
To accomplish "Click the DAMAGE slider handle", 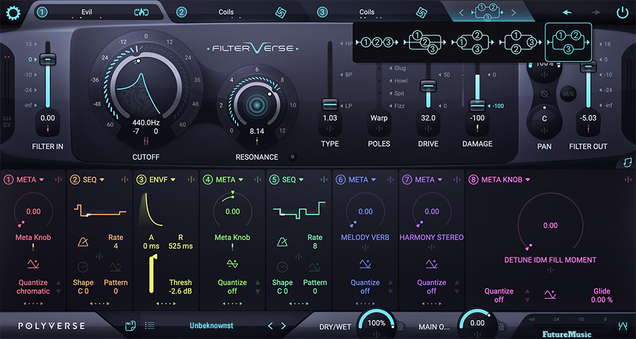I will click(x=477, y=106).
